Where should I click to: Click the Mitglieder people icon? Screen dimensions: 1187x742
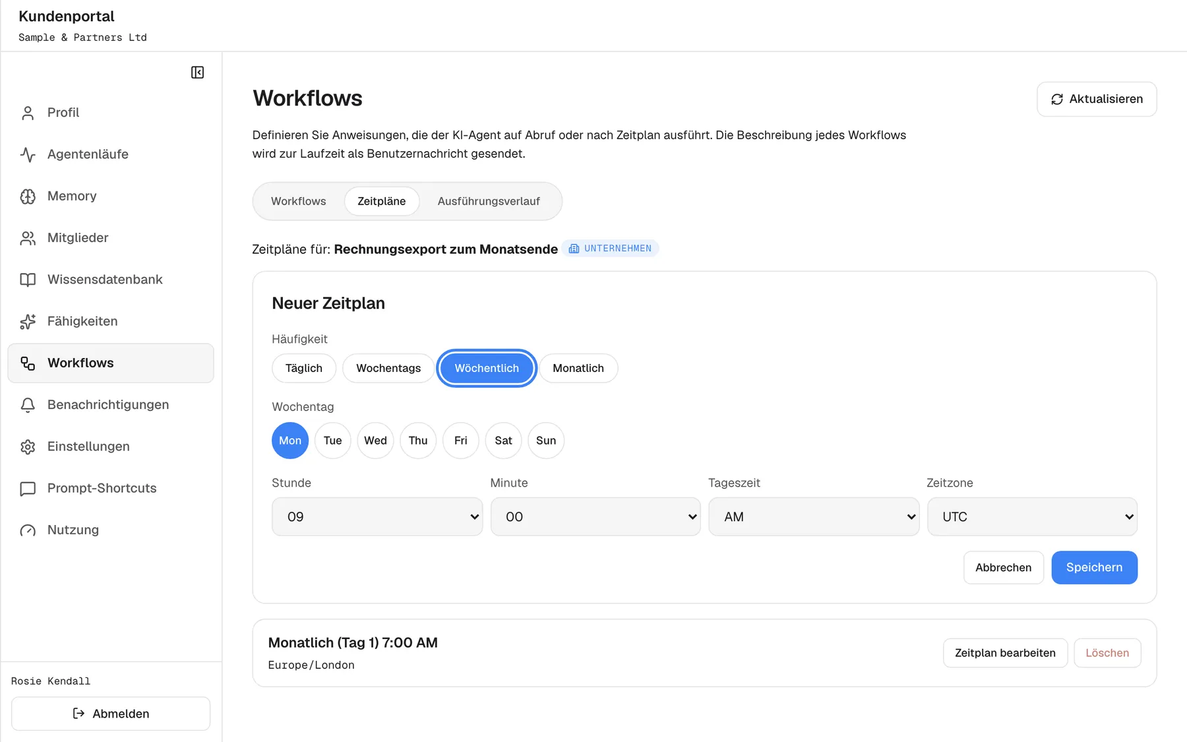point(28,238)
